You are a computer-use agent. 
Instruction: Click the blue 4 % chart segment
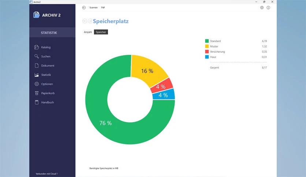tap(164, 95)
